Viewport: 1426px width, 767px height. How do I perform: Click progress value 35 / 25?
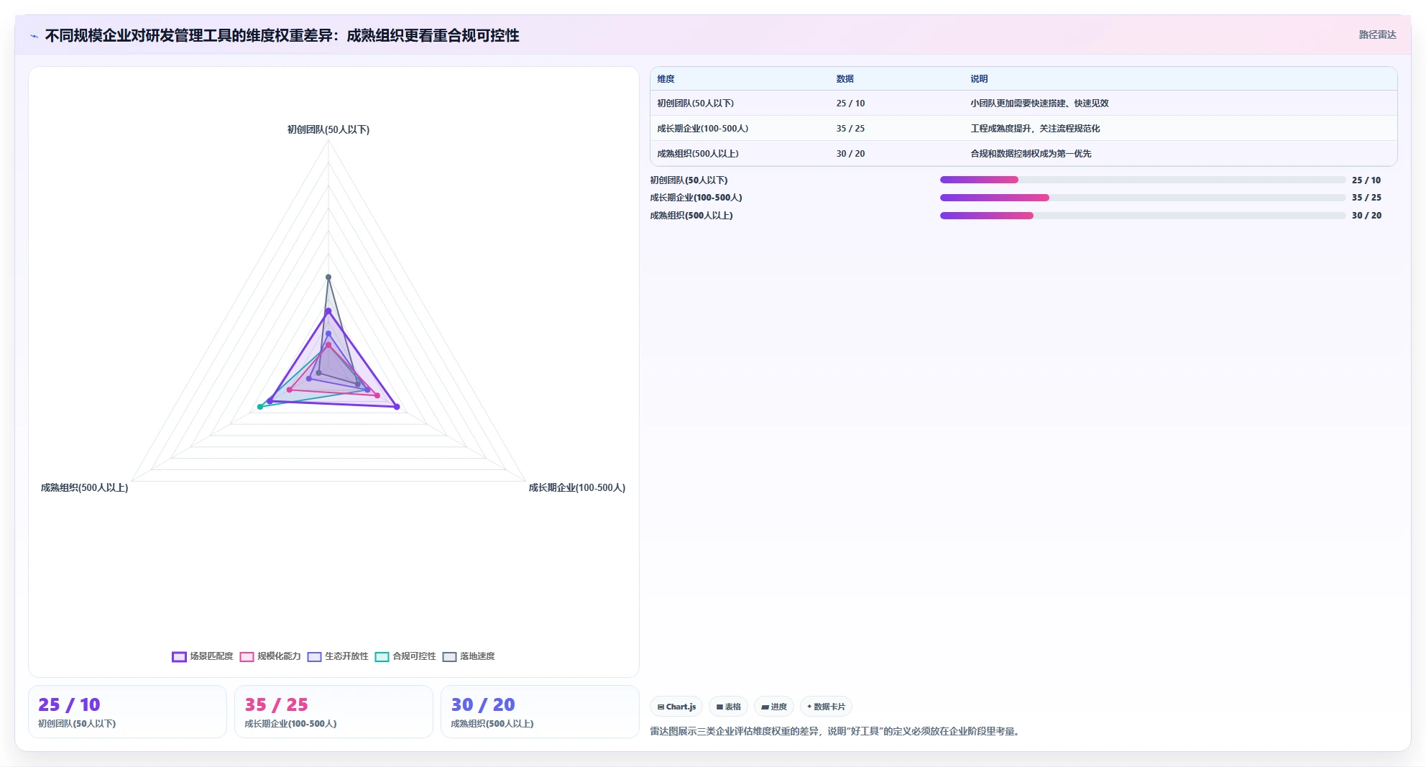[x=1366, y=198]
